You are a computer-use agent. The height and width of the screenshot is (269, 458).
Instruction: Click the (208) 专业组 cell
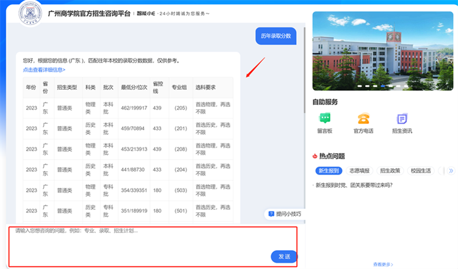tap(181, 149)
